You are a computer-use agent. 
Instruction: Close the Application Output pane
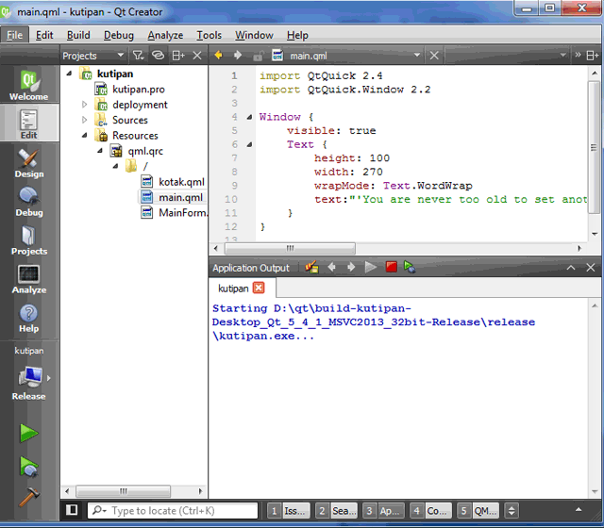pos(591,268)
